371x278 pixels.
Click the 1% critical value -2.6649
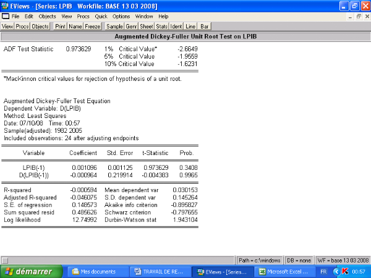(187, 49)
